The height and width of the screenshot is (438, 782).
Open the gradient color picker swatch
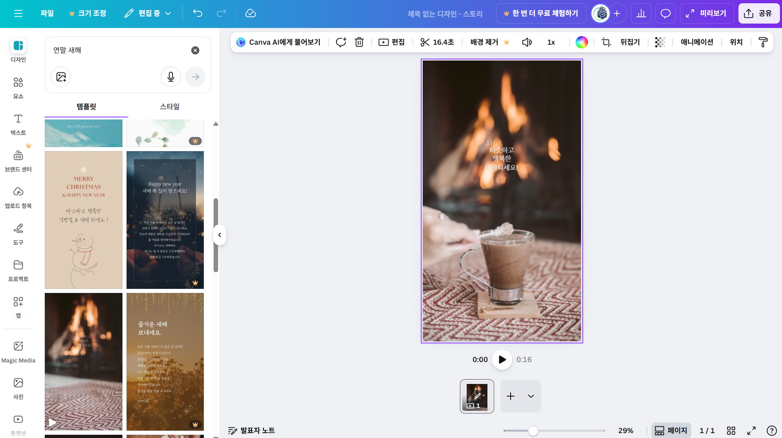581,42
